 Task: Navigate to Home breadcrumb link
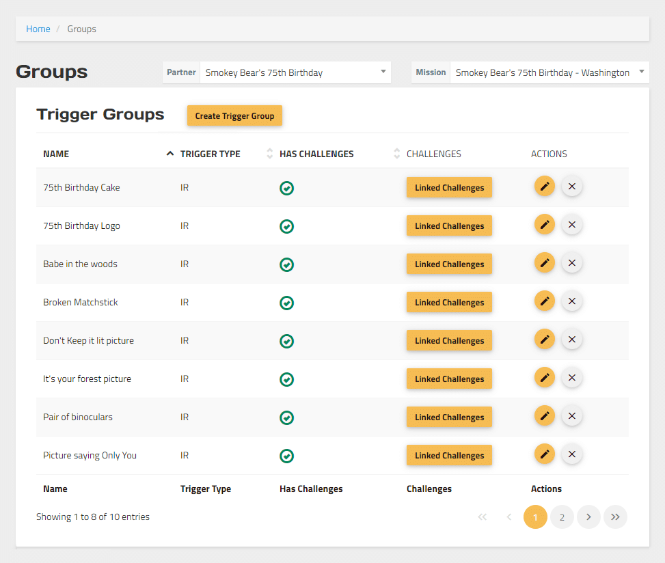(38, 29)
